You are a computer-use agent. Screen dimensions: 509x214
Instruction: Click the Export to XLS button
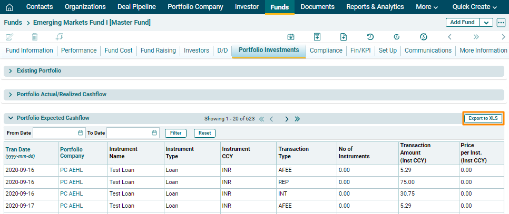[x=483, y=118]
